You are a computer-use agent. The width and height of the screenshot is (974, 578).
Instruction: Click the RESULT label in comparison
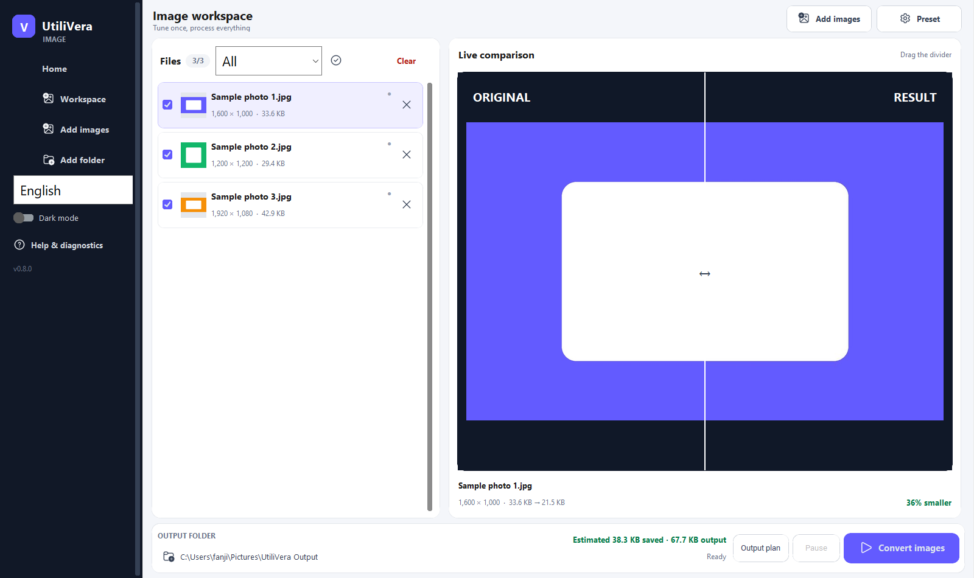coord(915,97)
